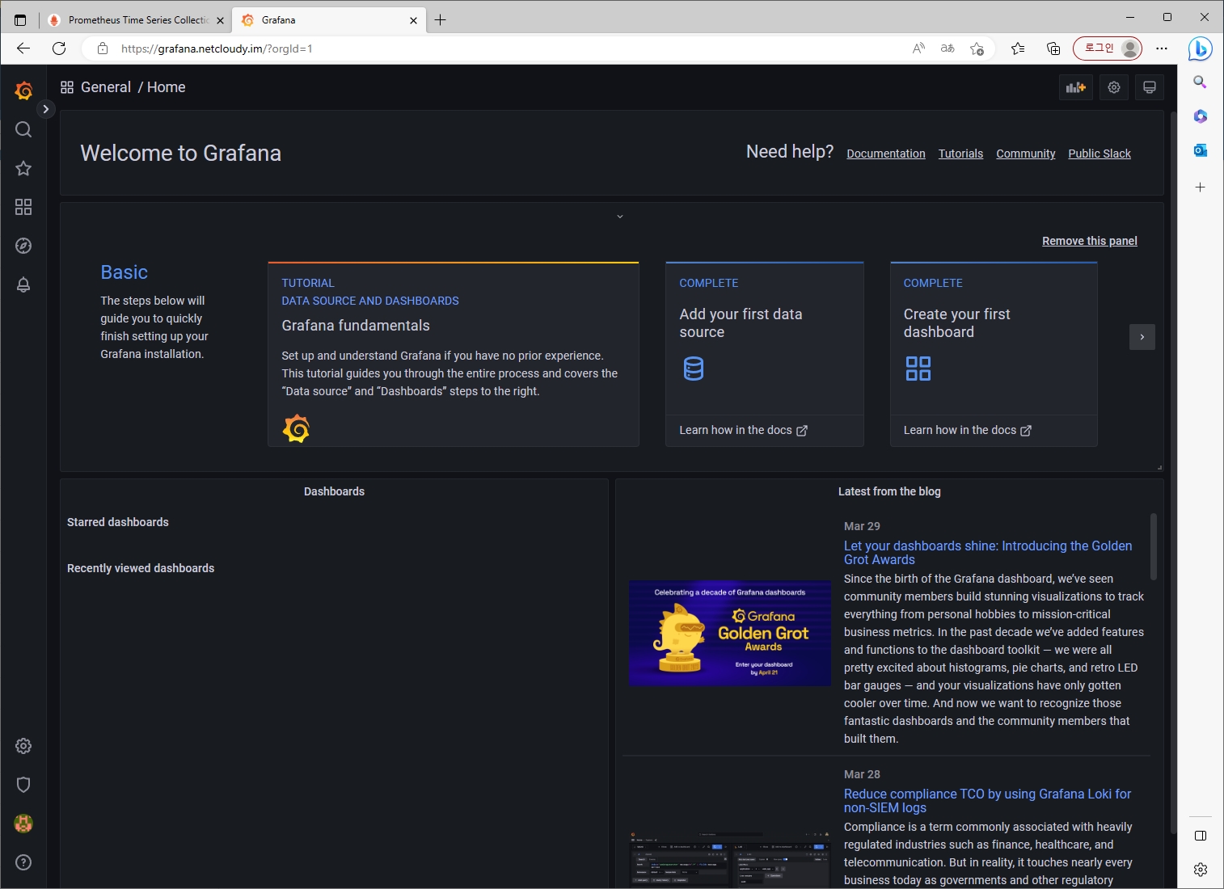Add a tool to Edge sidebar
Viewport: 1224px width, 889px height.
pos(1201,187)
